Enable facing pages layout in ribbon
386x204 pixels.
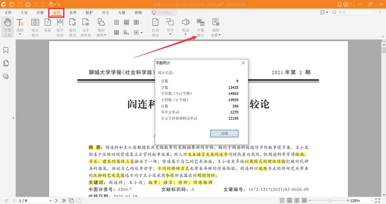136,22
